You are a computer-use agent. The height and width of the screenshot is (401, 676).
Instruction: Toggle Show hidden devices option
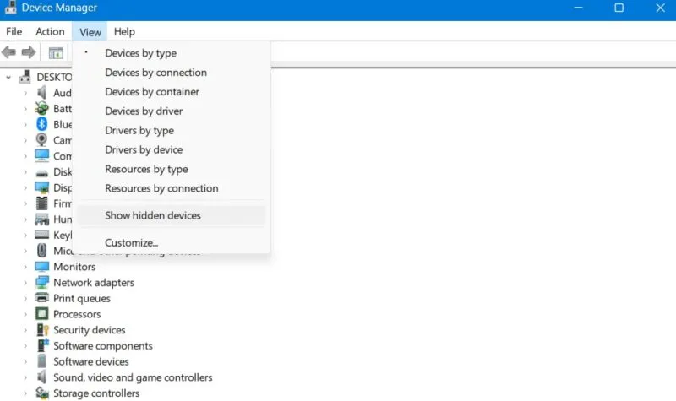[153, 215]
